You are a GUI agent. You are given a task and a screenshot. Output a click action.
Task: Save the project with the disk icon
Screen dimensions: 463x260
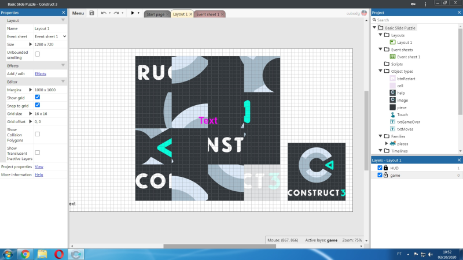point(92,13)
